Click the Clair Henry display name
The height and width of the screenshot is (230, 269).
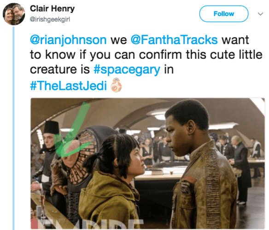point(53,9)
